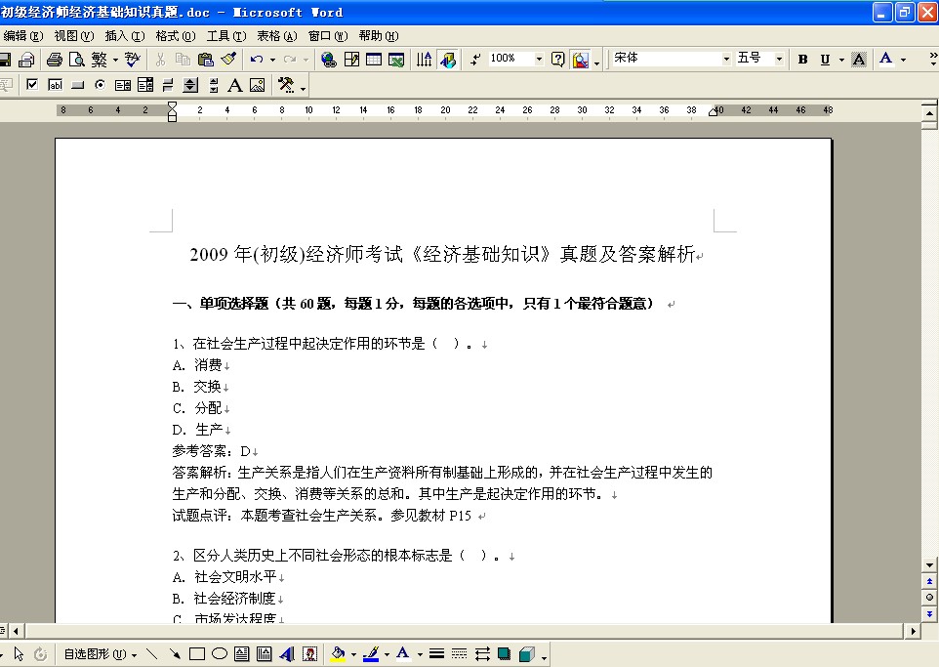Open the 格式 (Format) menu
939x667 pixels.
click(x=174, y=36)
